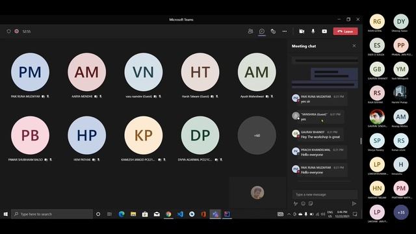This screenshot has height=234, width=416.
Task: Open File Explorer from taskbar
Action: pyautogui.click(x=133, y=214)
